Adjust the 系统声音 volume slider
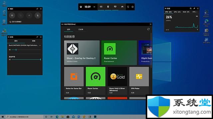 (x=26, y=59)
